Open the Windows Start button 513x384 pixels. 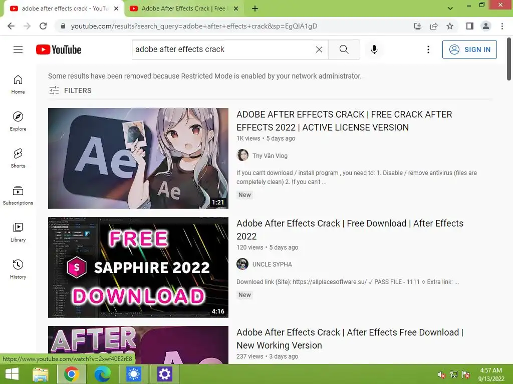point(12,374)
